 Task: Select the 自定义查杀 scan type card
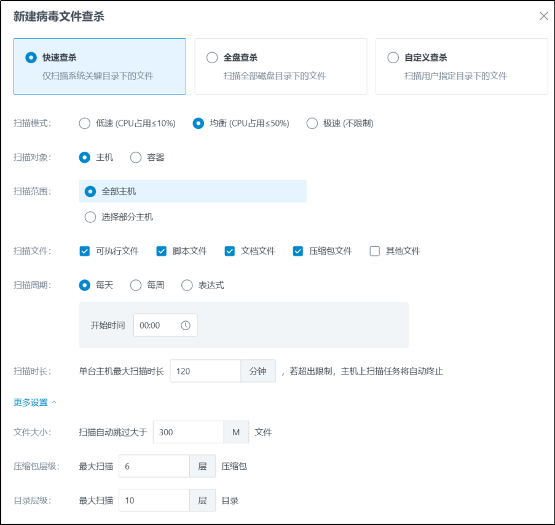pos(461,66)
